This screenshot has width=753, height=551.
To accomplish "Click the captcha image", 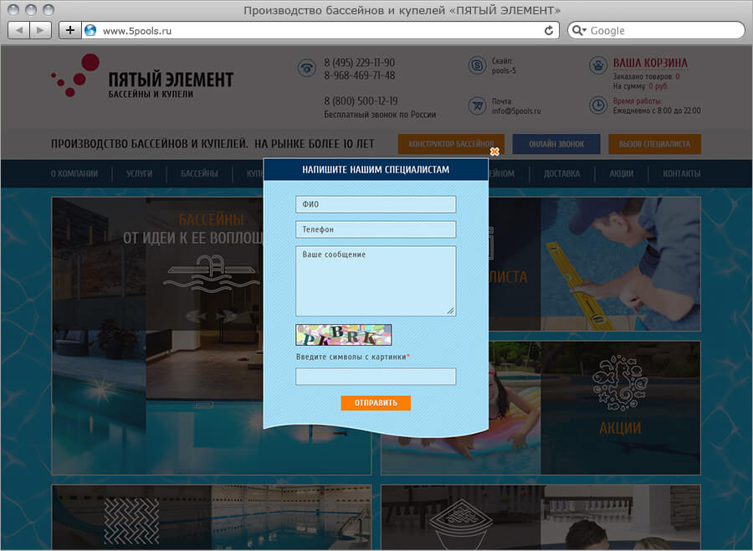I will pyautogui.click(x=343, y=335).
